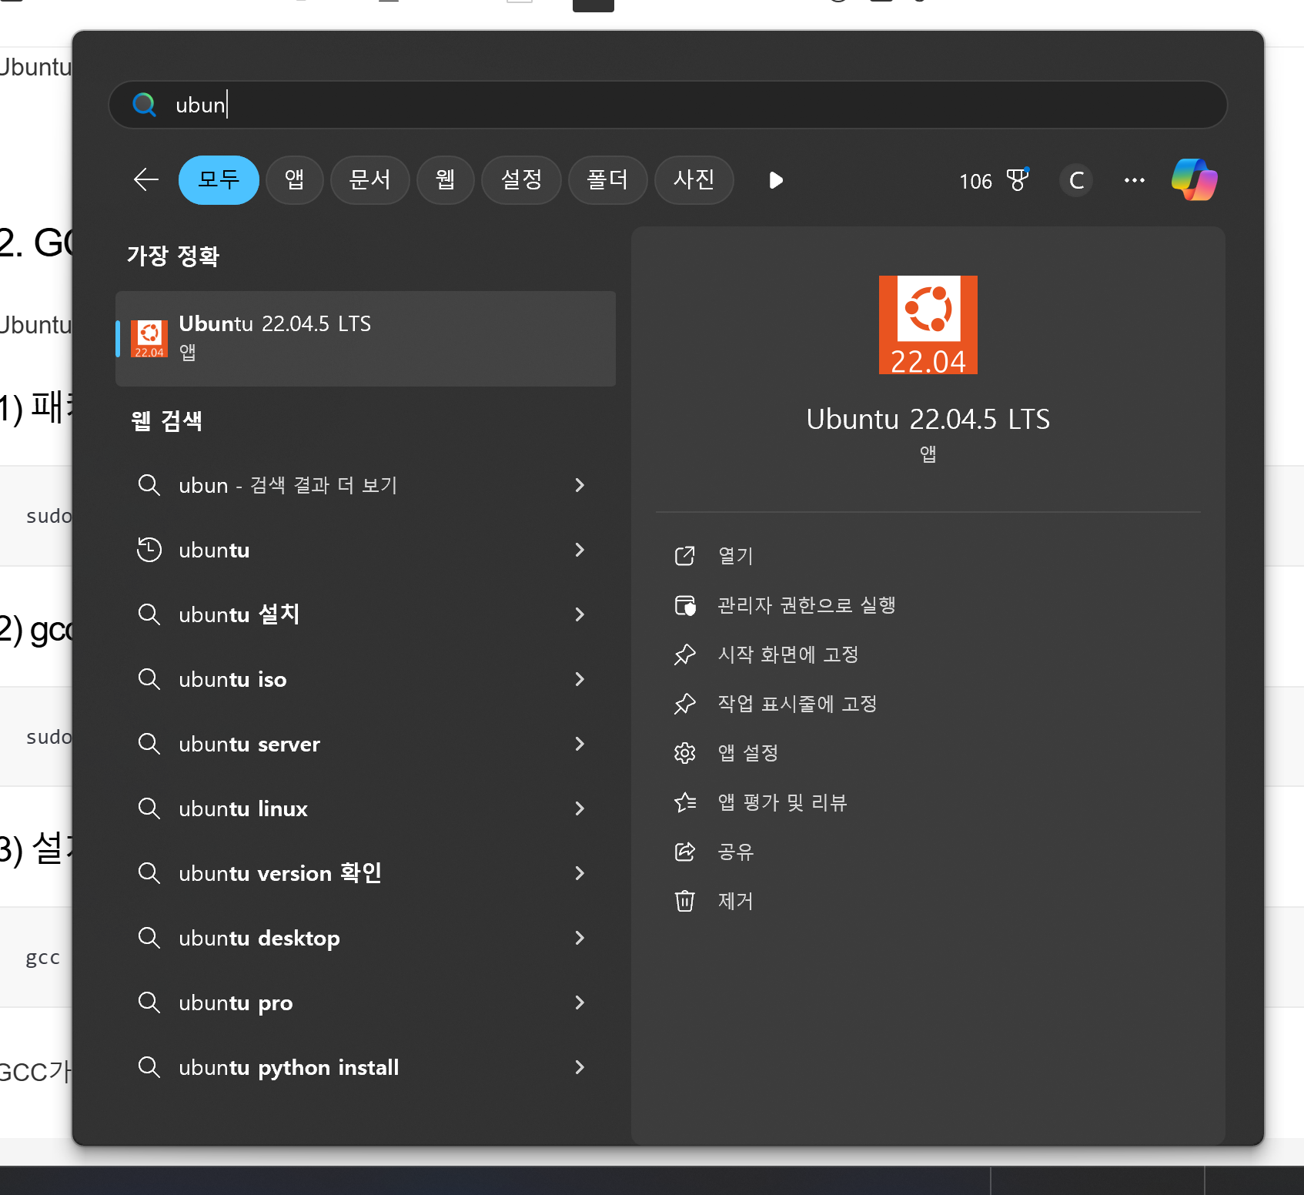1304x1195 pixels.
Task: Click magnifier icon beside ubuntu server suggestion
Action: tap(149, 744)
